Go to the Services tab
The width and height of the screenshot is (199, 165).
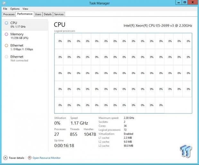point(59,14)
